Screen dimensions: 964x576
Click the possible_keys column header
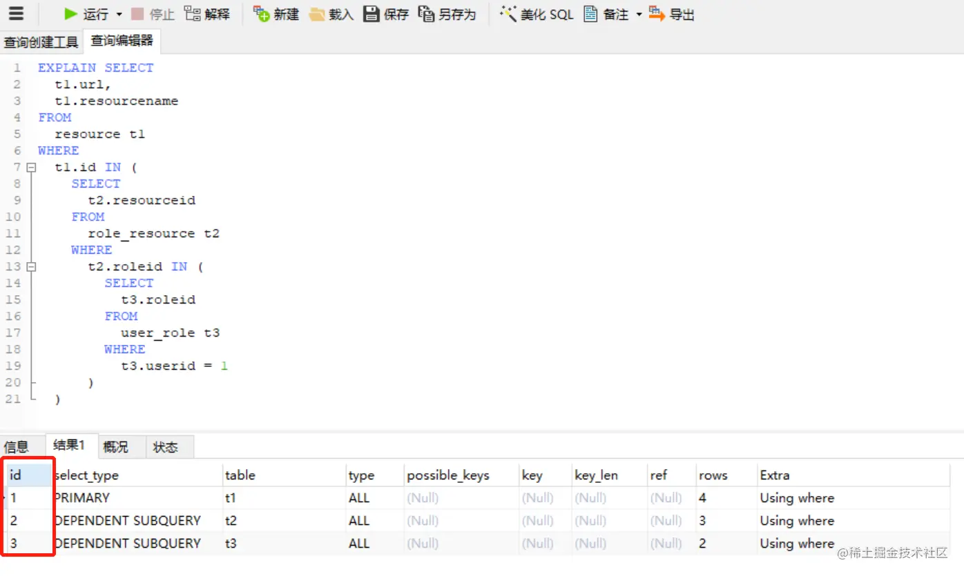pyautogui.click(x=461, y=475)
